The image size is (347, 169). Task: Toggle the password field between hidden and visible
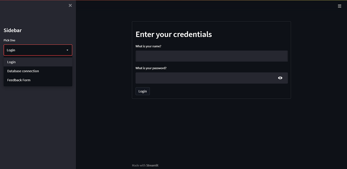[280, 78]
